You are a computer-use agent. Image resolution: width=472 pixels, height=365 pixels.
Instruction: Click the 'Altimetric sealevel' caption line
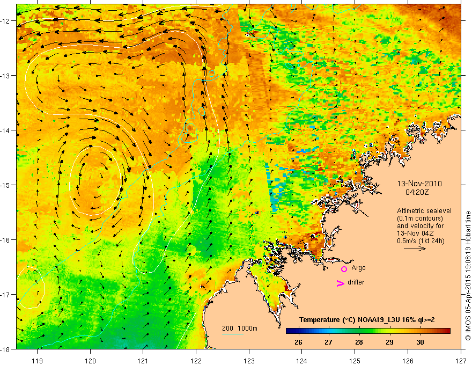point(424,211)
